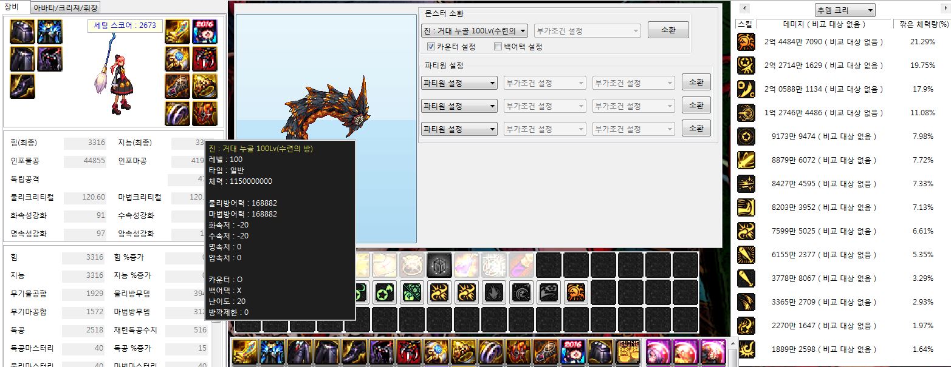
Task: Click the 2016 title item icon
Action: 204,32
